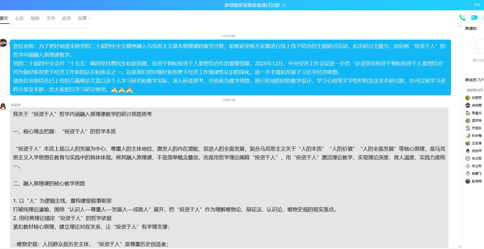Image resolution: width=484 pixels, height=249 pixels.
Task: Select member 吴雁飞 in the list
Action: click(x=476, y=174)
